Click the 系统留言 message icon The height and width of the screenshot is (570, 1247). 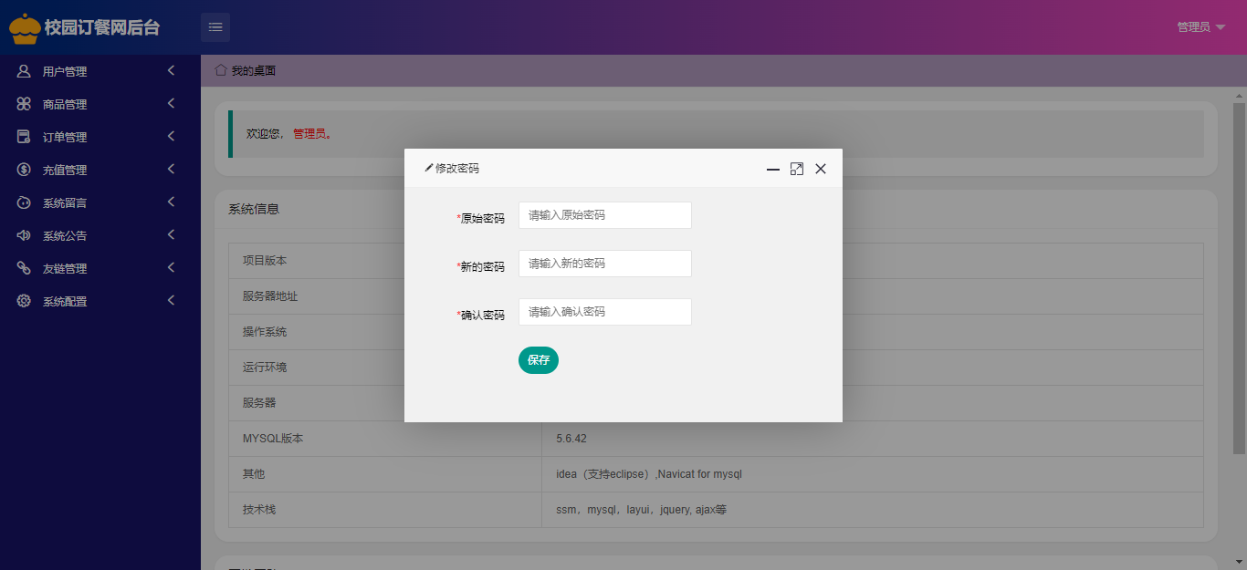[24, 202]
